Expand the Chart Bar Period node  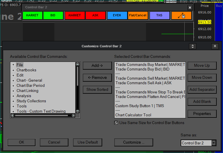click(x=13, y=86)
